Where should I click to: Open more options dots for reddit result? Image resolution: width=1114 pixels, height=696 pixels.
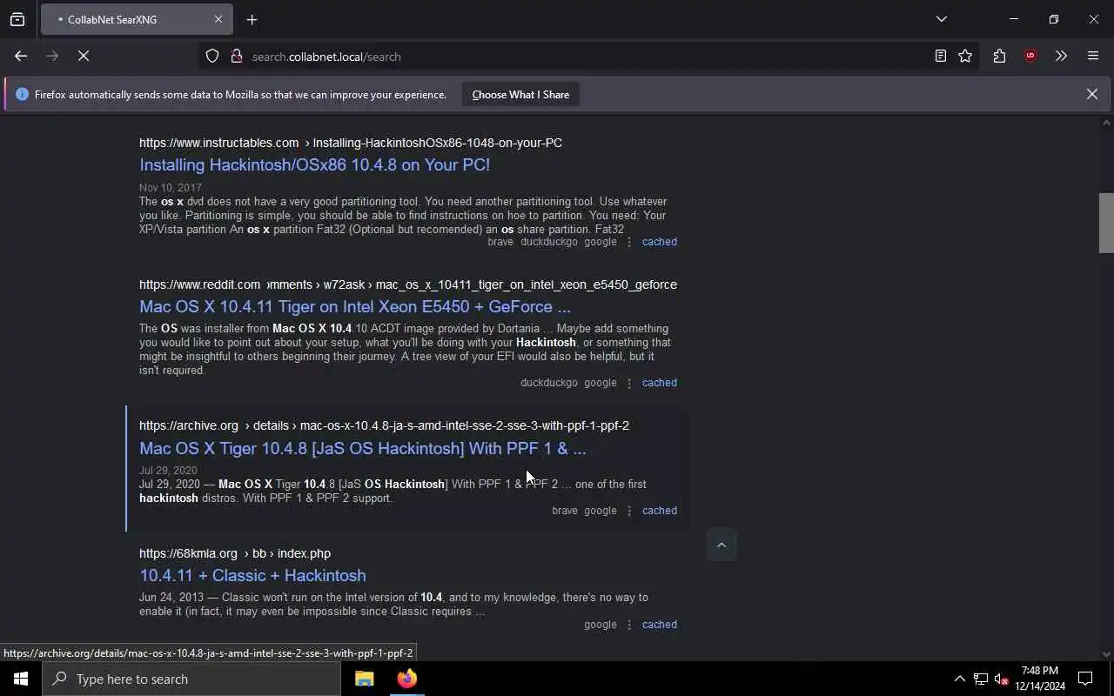point(629,383)
